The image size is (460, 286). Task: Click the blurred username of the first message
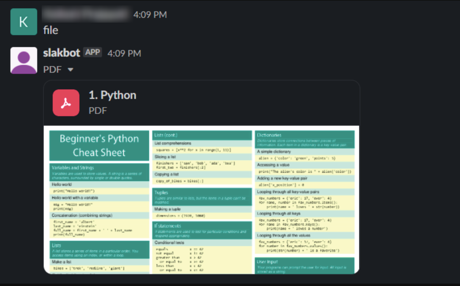(86, 14)
